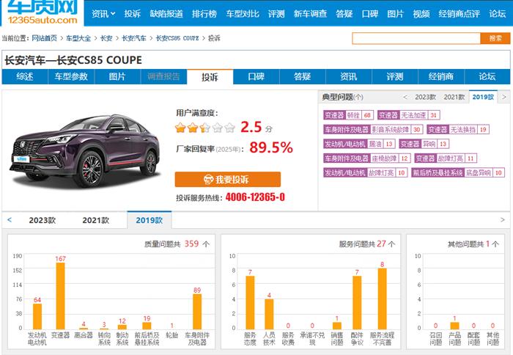
Task: Focus the search input field
Action: (x=416, y=38)
